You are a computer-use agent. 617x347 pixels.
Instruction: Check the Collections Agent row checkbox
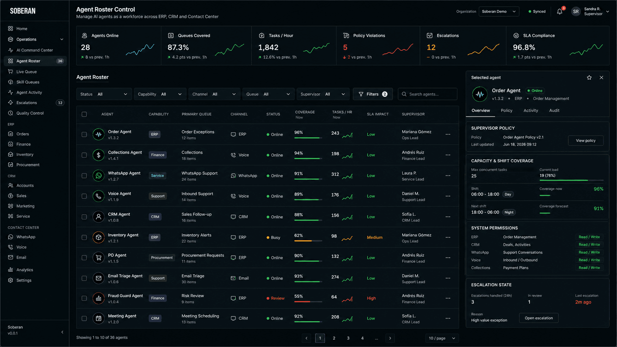click(84, 155)
